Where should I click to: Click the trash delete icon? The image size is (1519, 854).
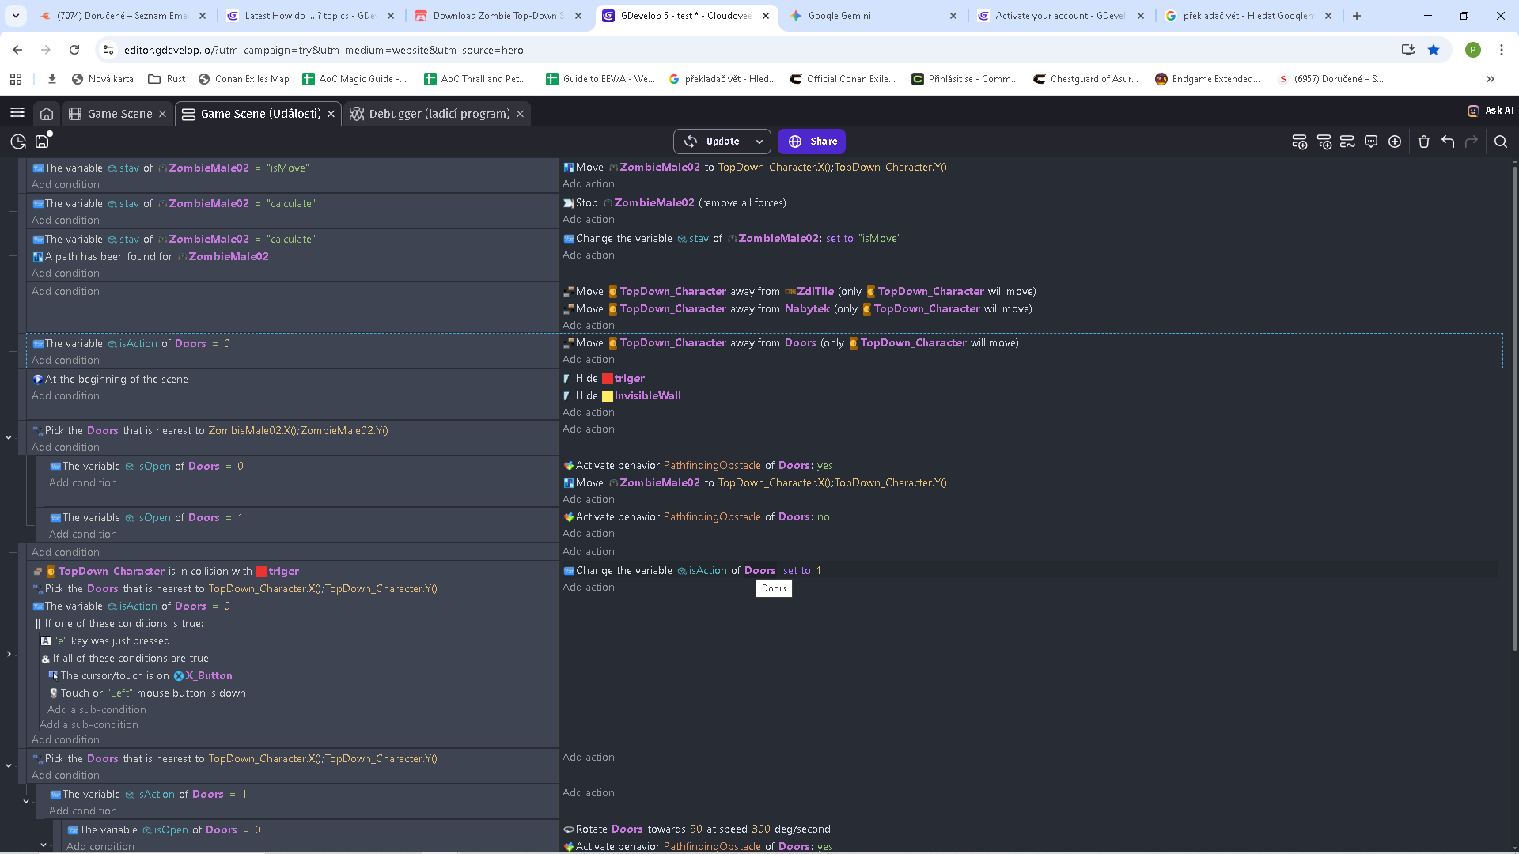pos(1424,142)
